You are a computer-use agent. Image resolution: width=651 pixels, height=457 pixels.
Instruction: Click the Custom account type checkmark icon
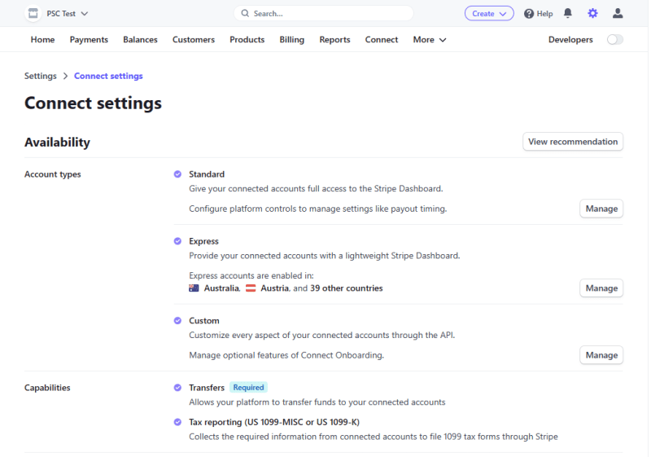pos(177,321)
